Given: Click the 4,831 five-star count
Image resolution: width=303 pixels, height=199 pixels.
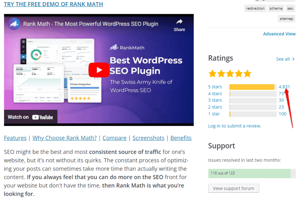Looking at the screenshot, I should coord(284,87).
